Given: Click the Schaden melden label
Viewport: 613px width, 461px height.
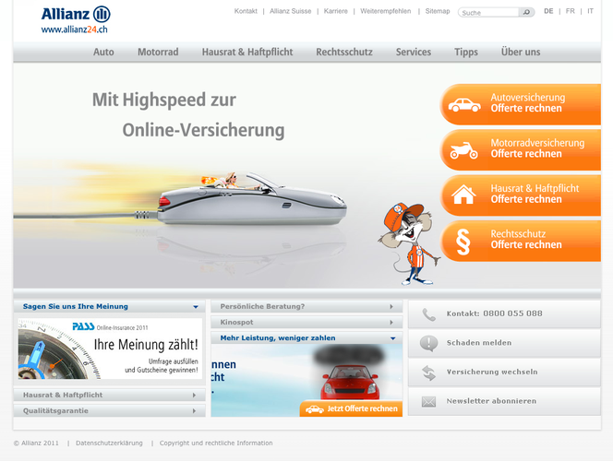Looking at the screenshot, I should tap(479, 343).
